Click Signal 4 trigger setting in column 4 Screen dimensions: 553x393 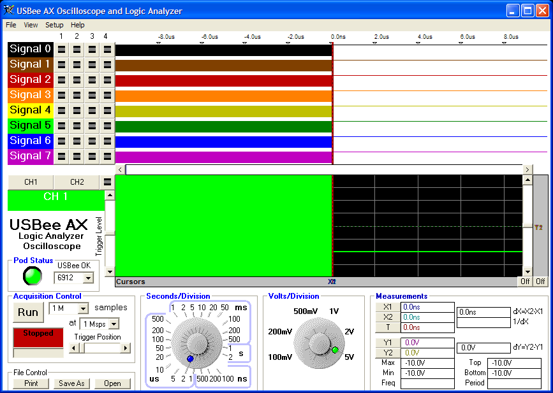(107, 111)
